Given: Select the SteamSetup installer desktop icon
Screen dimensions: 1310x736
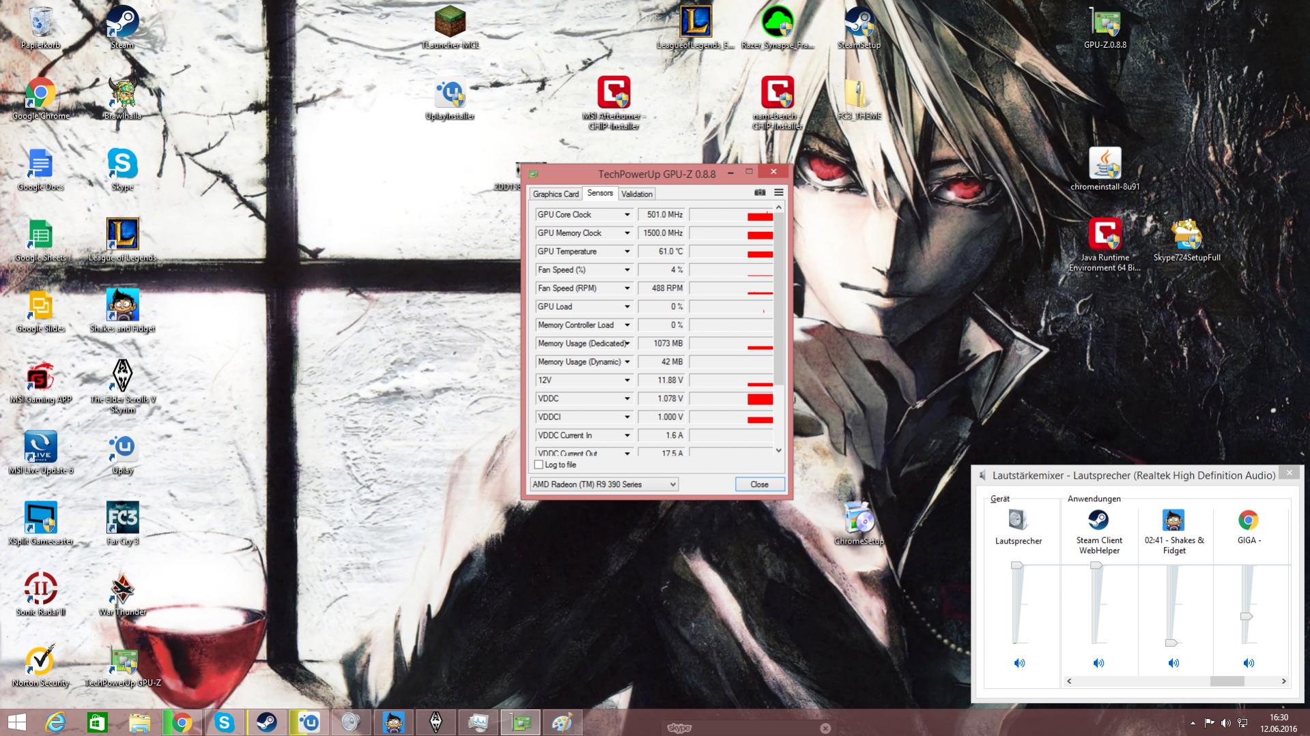Looking at the screenshot, I should pos(859,27).
